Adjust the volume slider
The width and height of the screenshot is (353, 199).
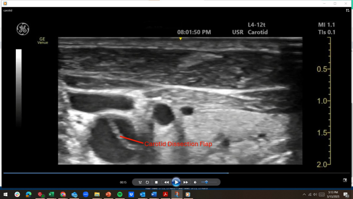click(209, 182)
